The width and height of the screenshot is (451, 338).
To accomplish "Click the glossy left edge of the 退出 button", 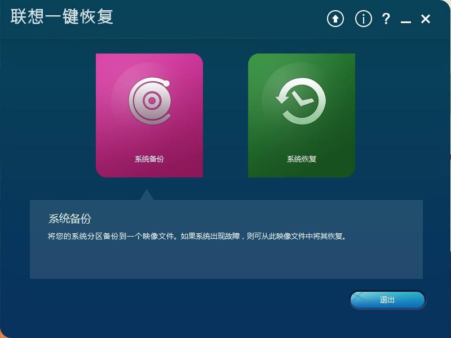I will [x=357, y=300].
